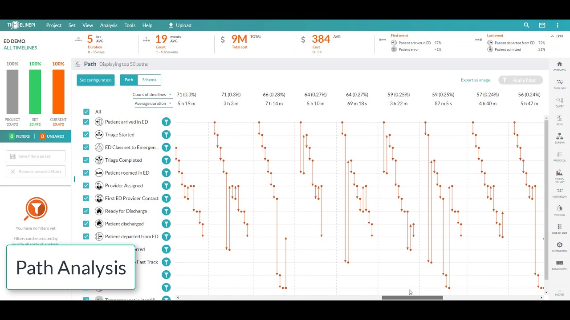The image size is (570, 320).
Task: Open the Query panel in right sidebar
Action: point(559,101)
